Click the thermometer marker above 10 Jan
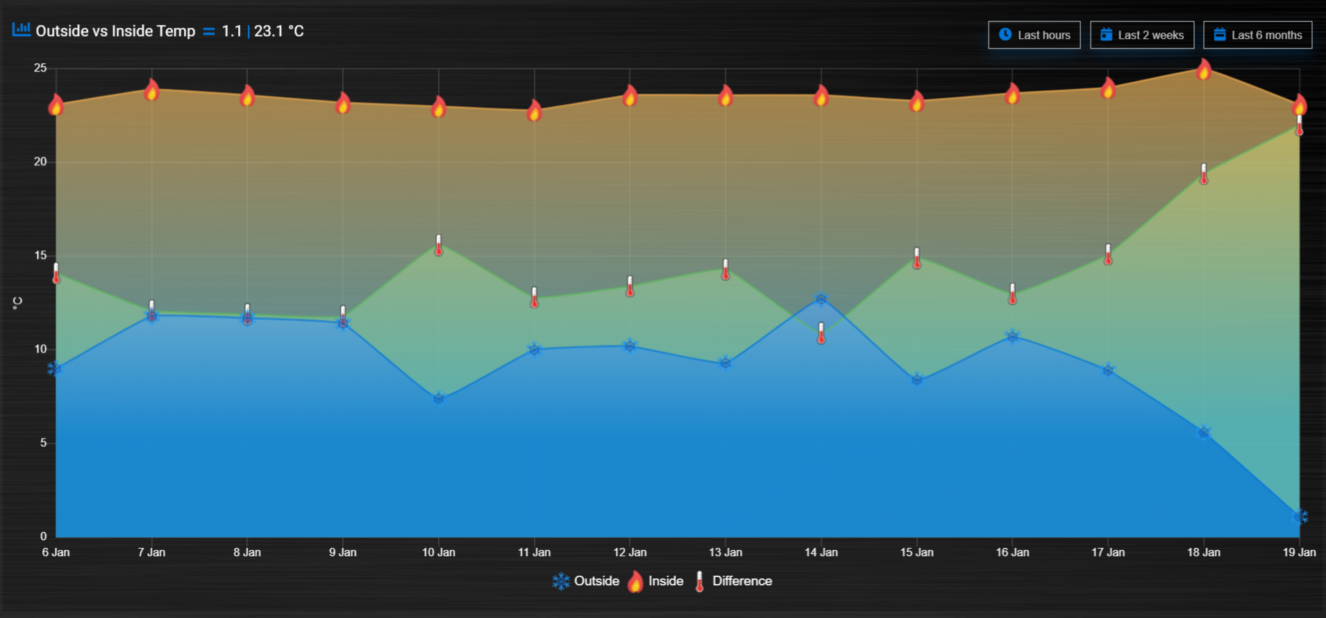Image resolution: width=1326 pixels, height=618 pixels. pyautogui.click(x=439, y=245)
